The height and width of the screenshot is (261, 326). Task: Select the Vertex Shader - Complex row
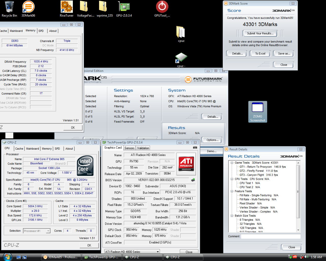pos(259,212)
